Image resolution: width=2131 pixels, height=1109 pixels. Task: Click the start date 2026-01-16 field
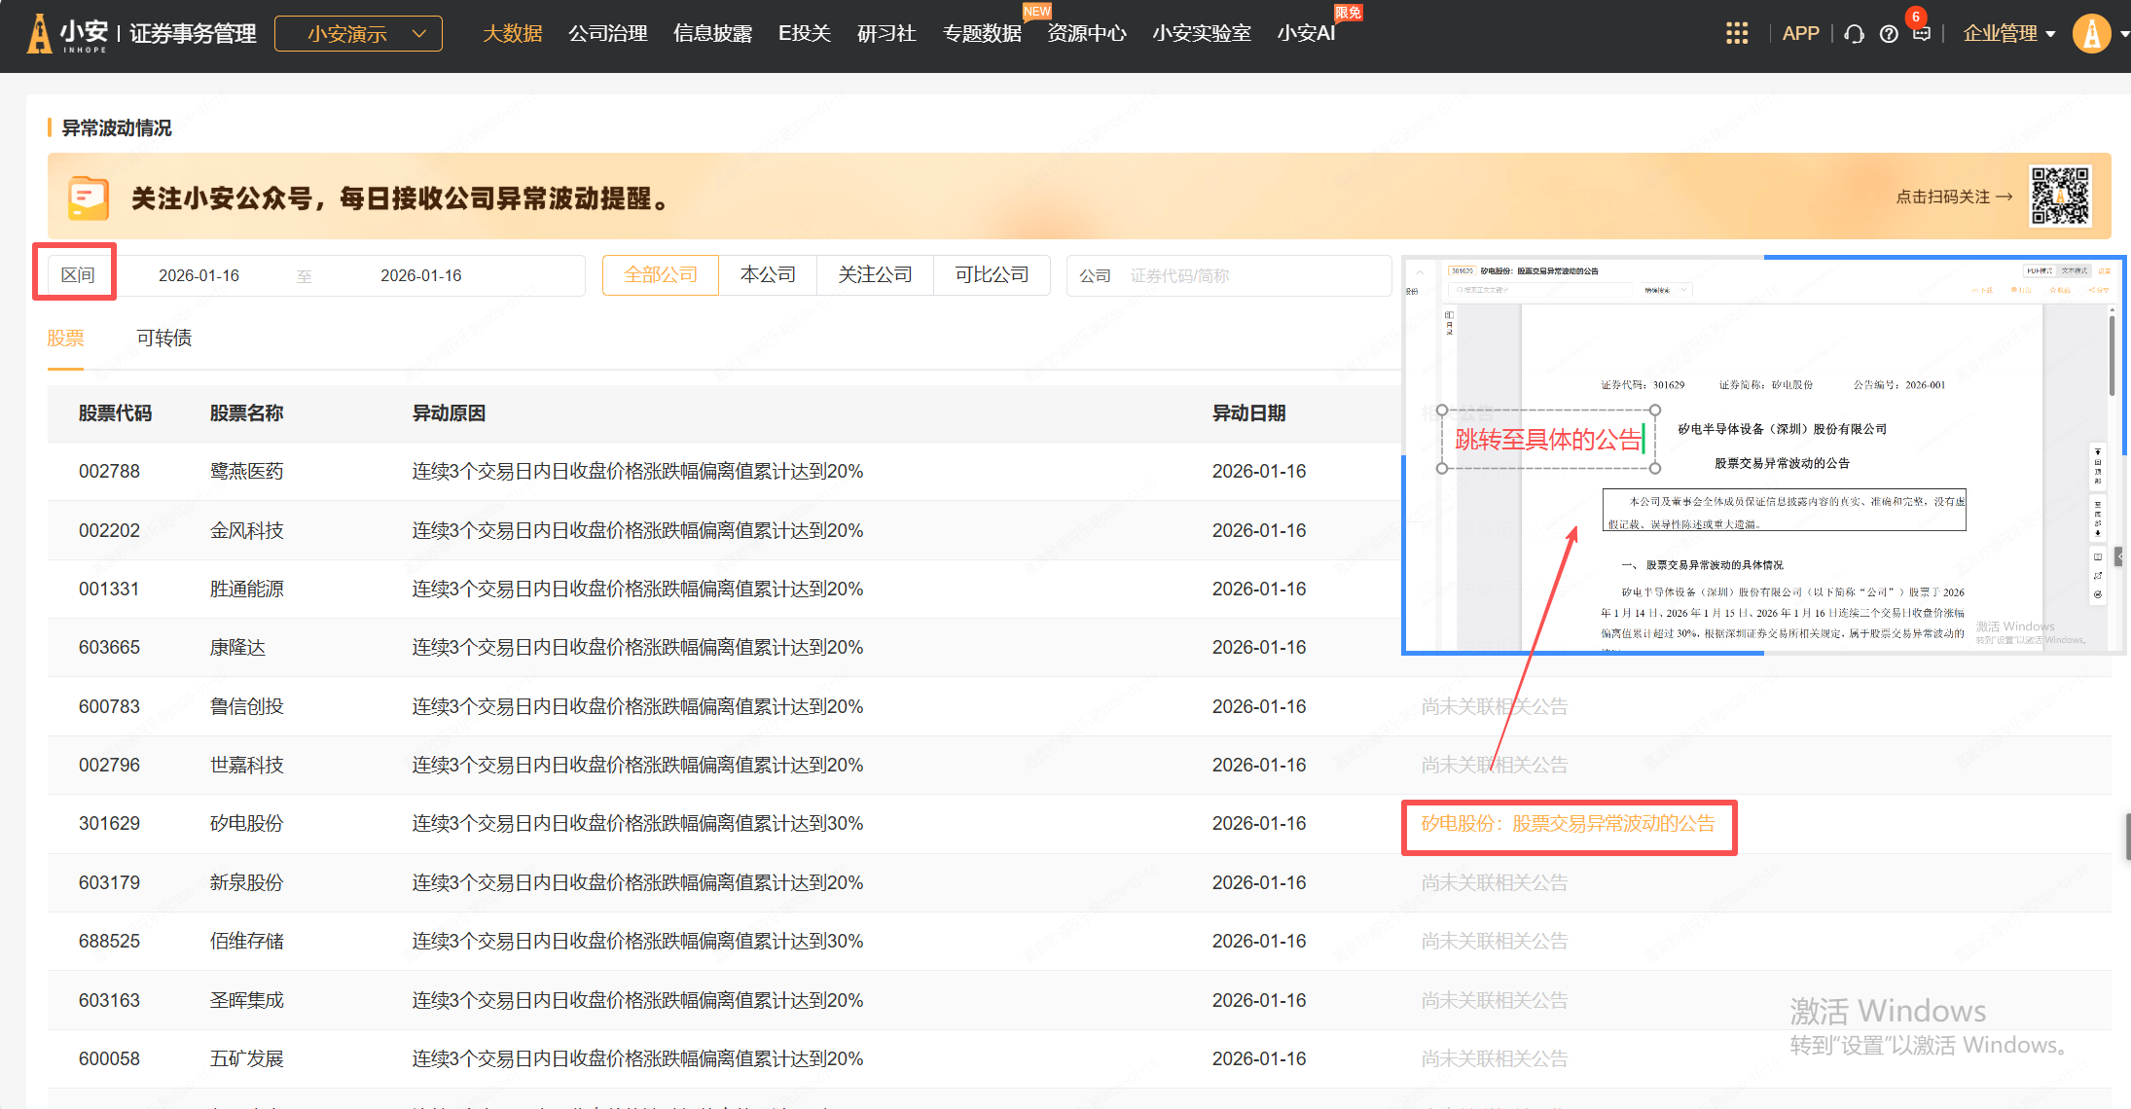(199, 276)
